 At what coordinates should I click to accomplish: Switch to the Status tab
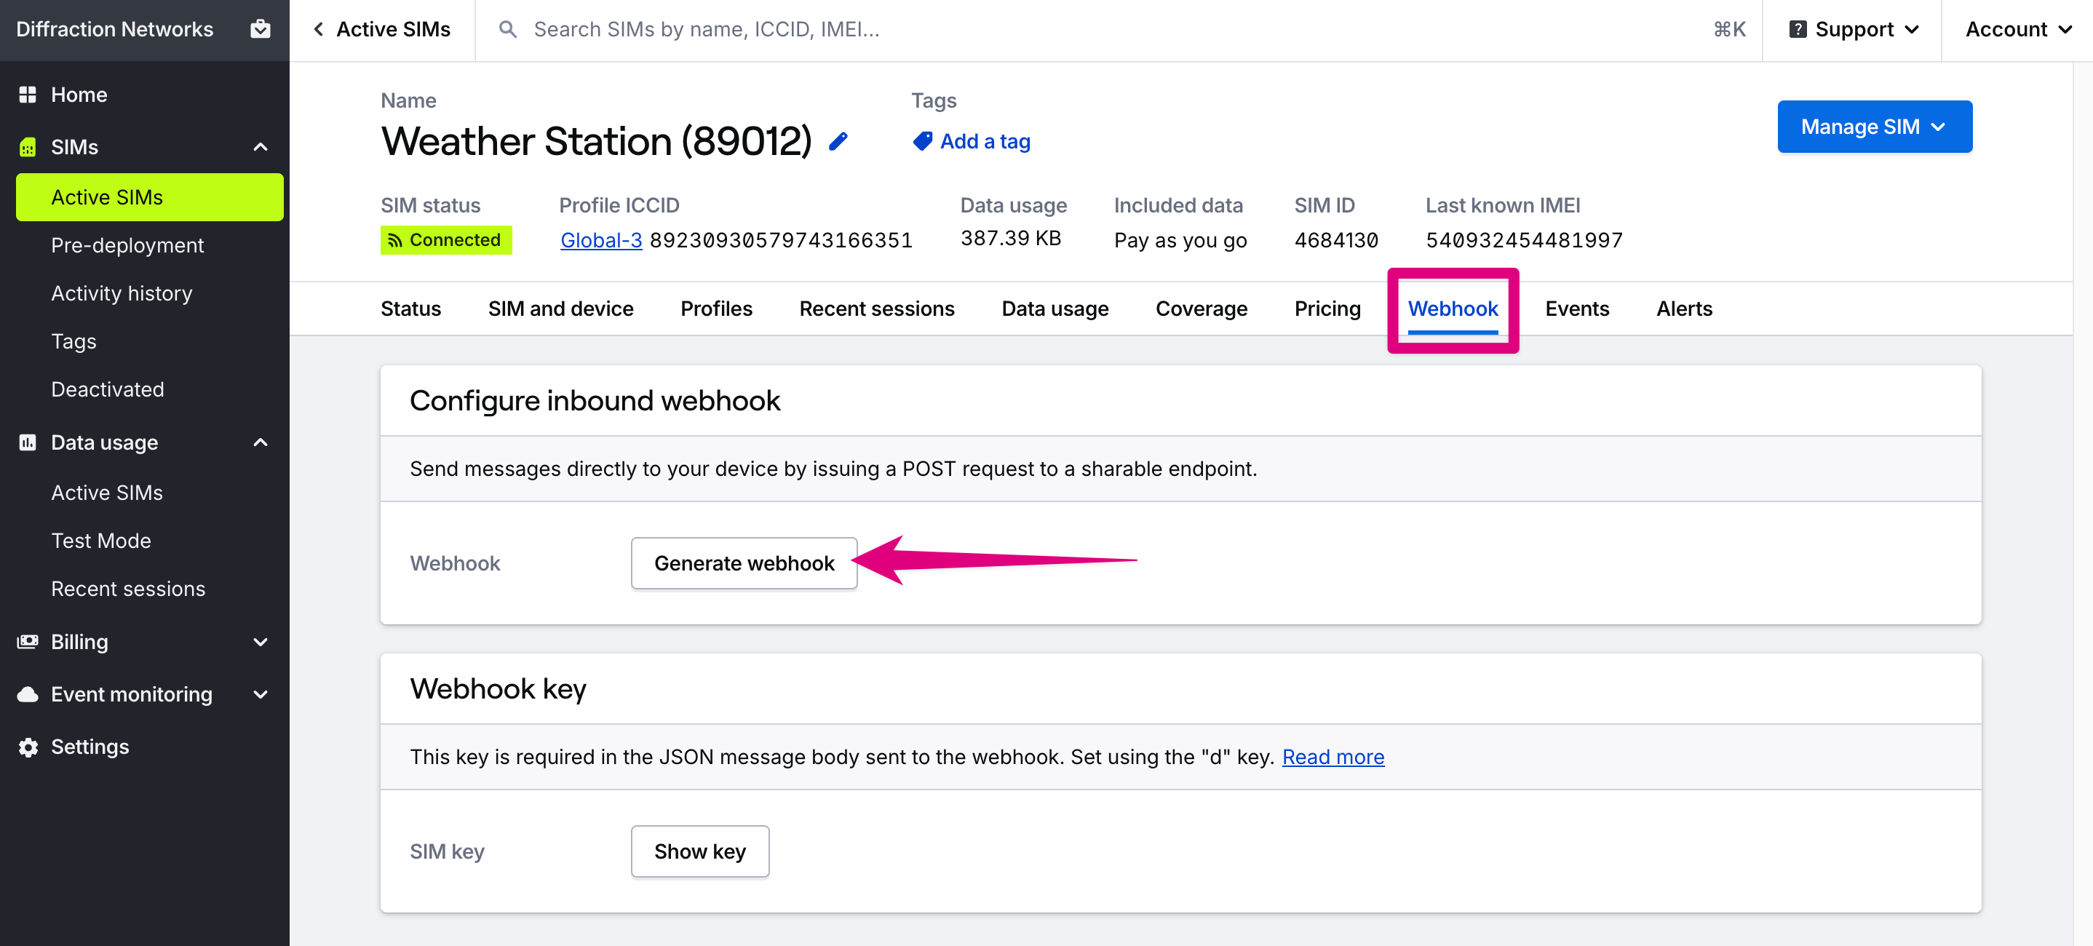coord(410,309)
